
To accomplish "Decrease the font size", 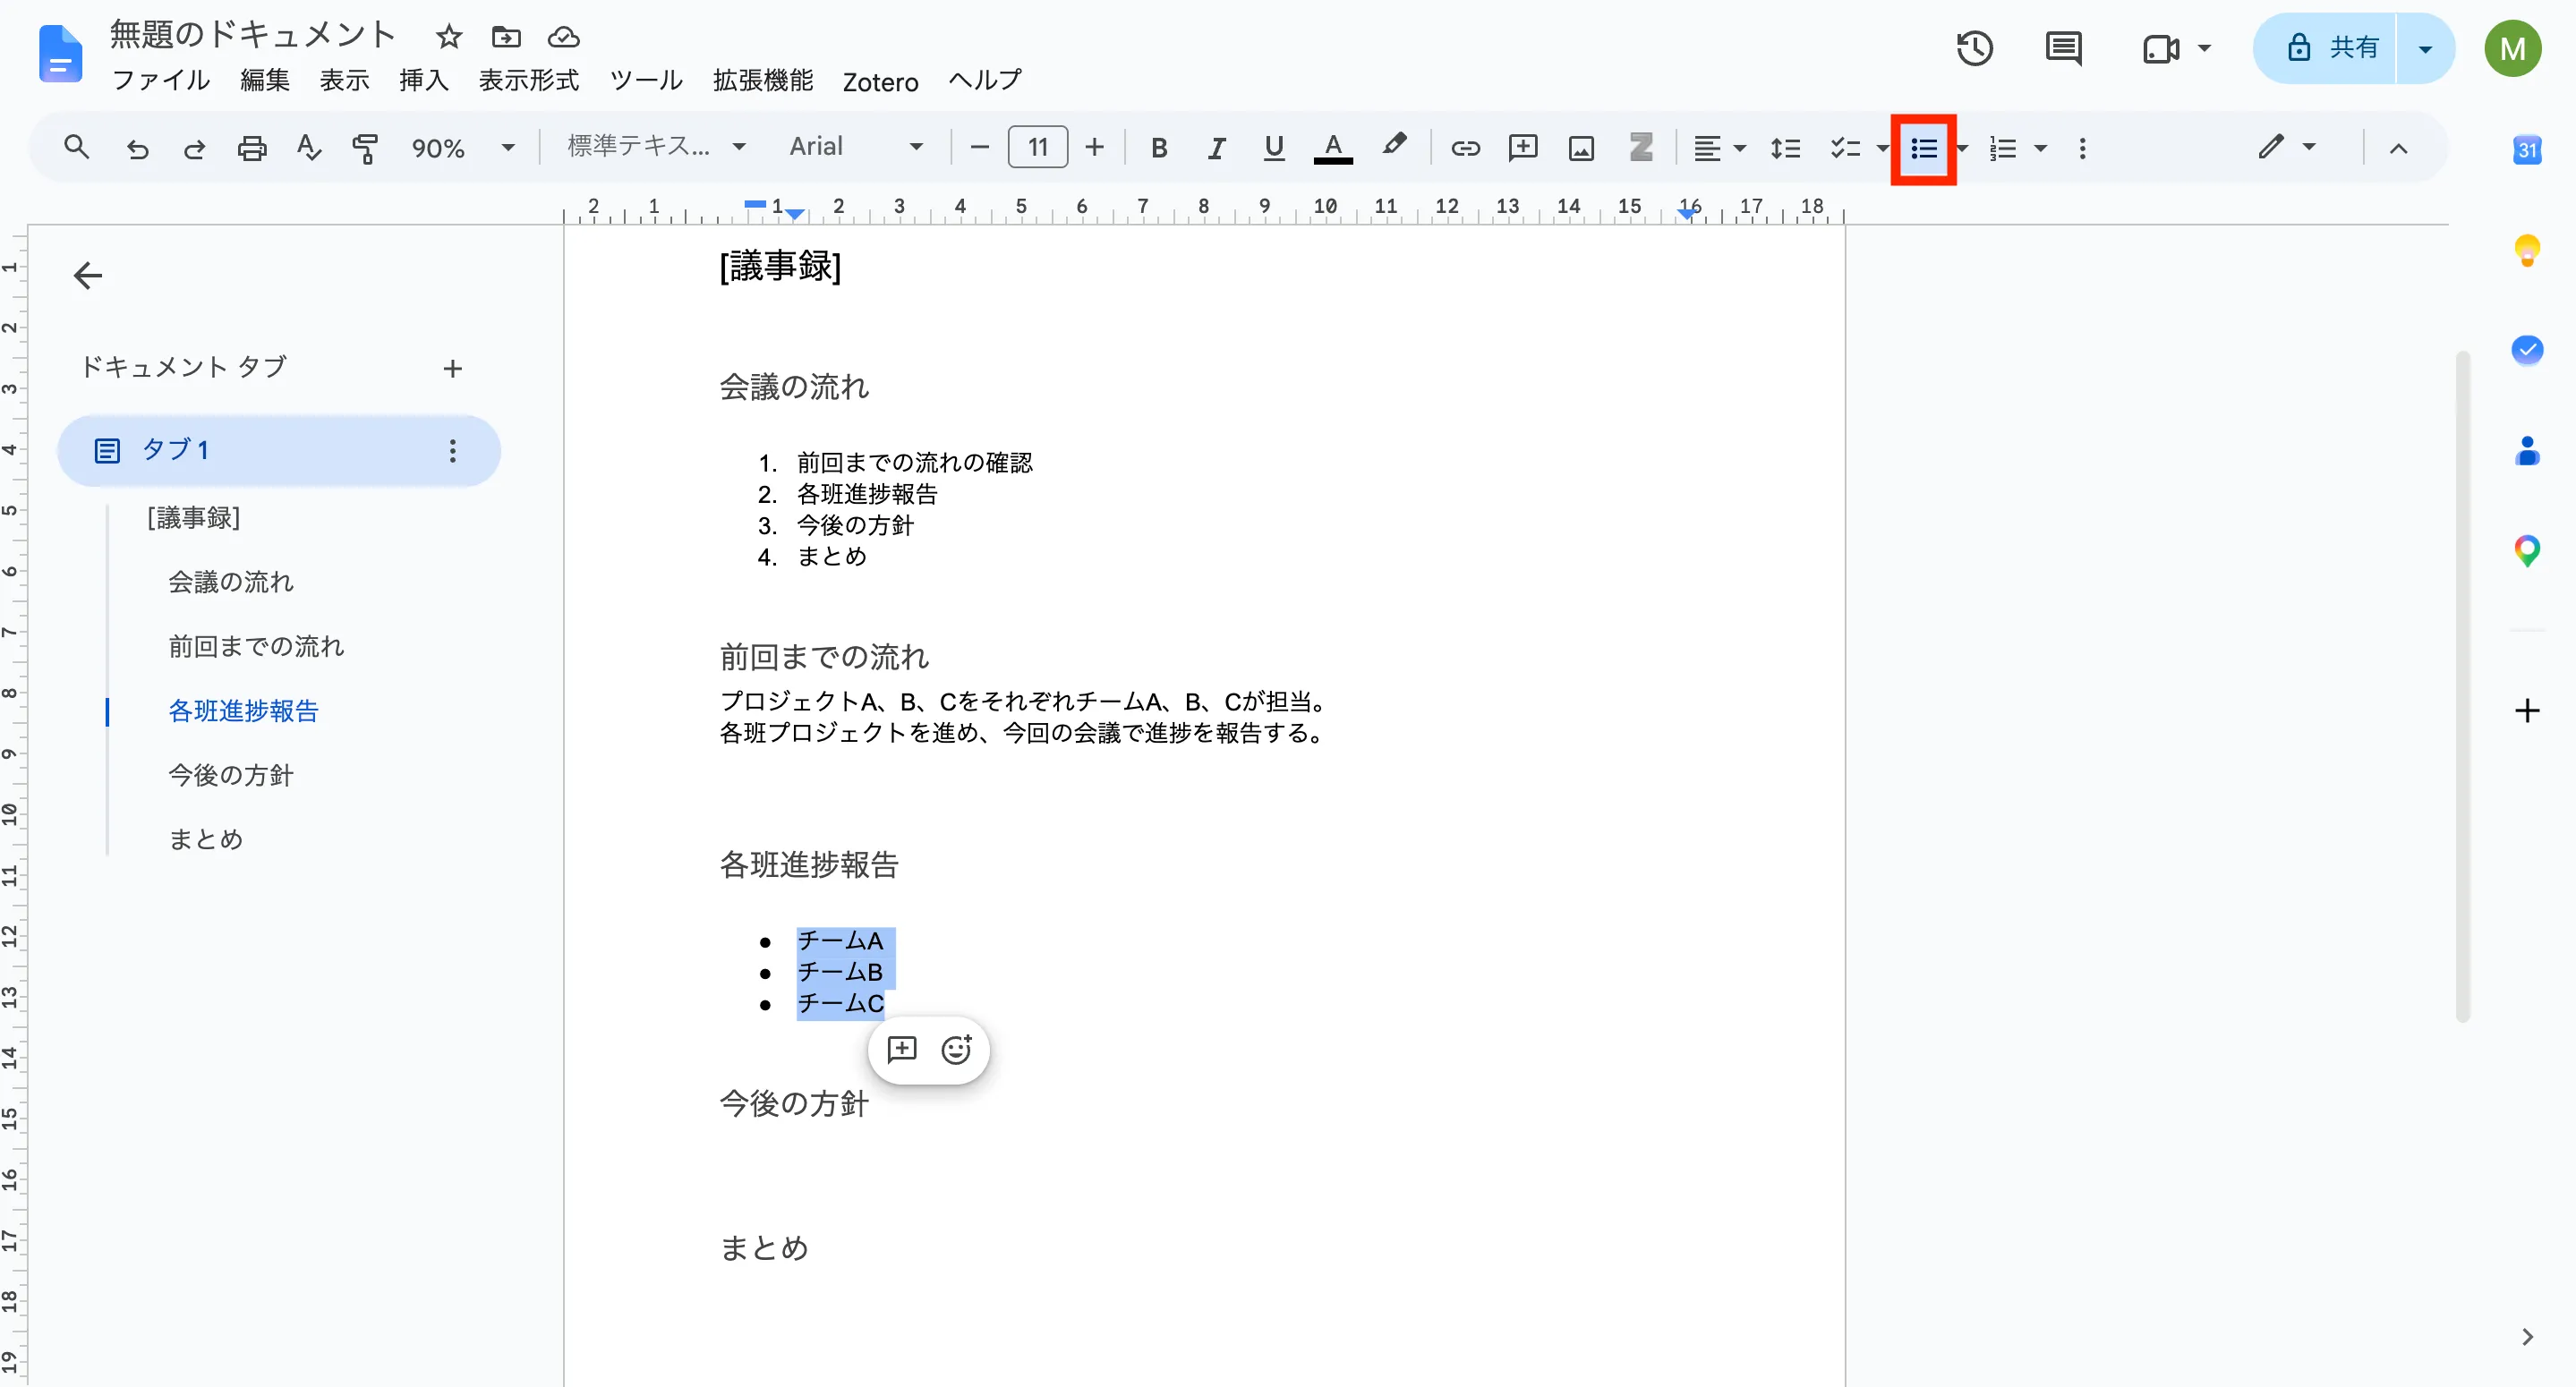I will pos(980,148).
